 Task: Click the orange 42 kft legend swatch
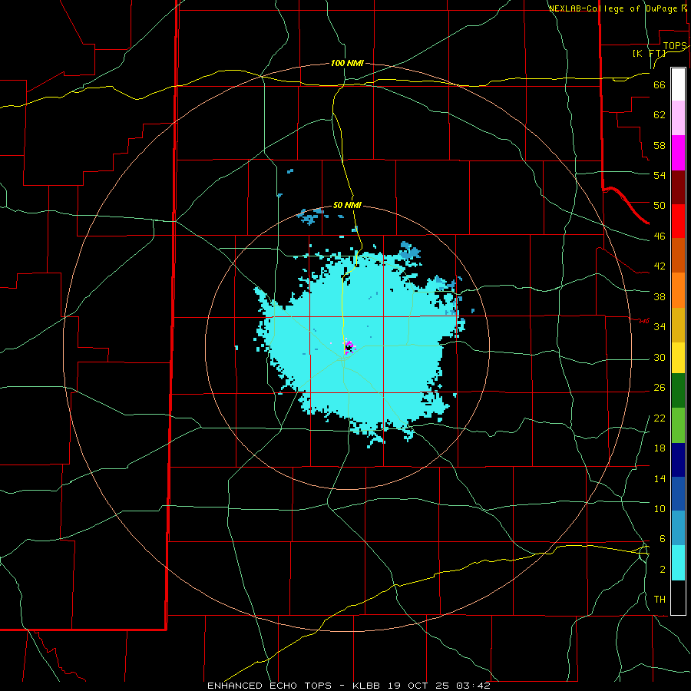point(678,290)
